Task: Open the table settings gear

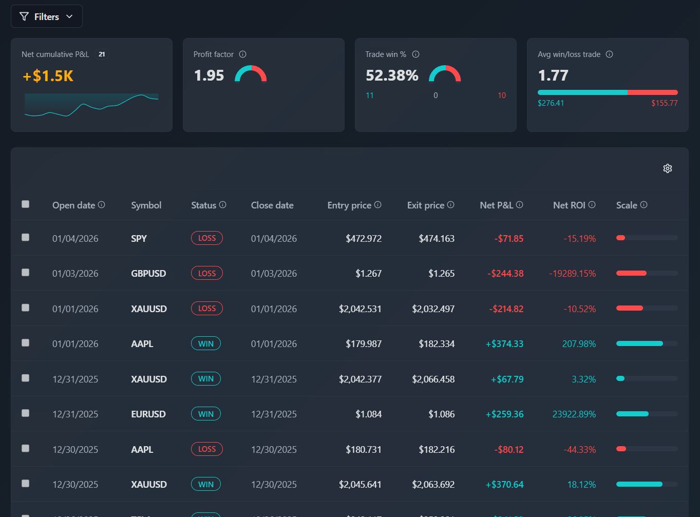Action: tap(667, 168)
